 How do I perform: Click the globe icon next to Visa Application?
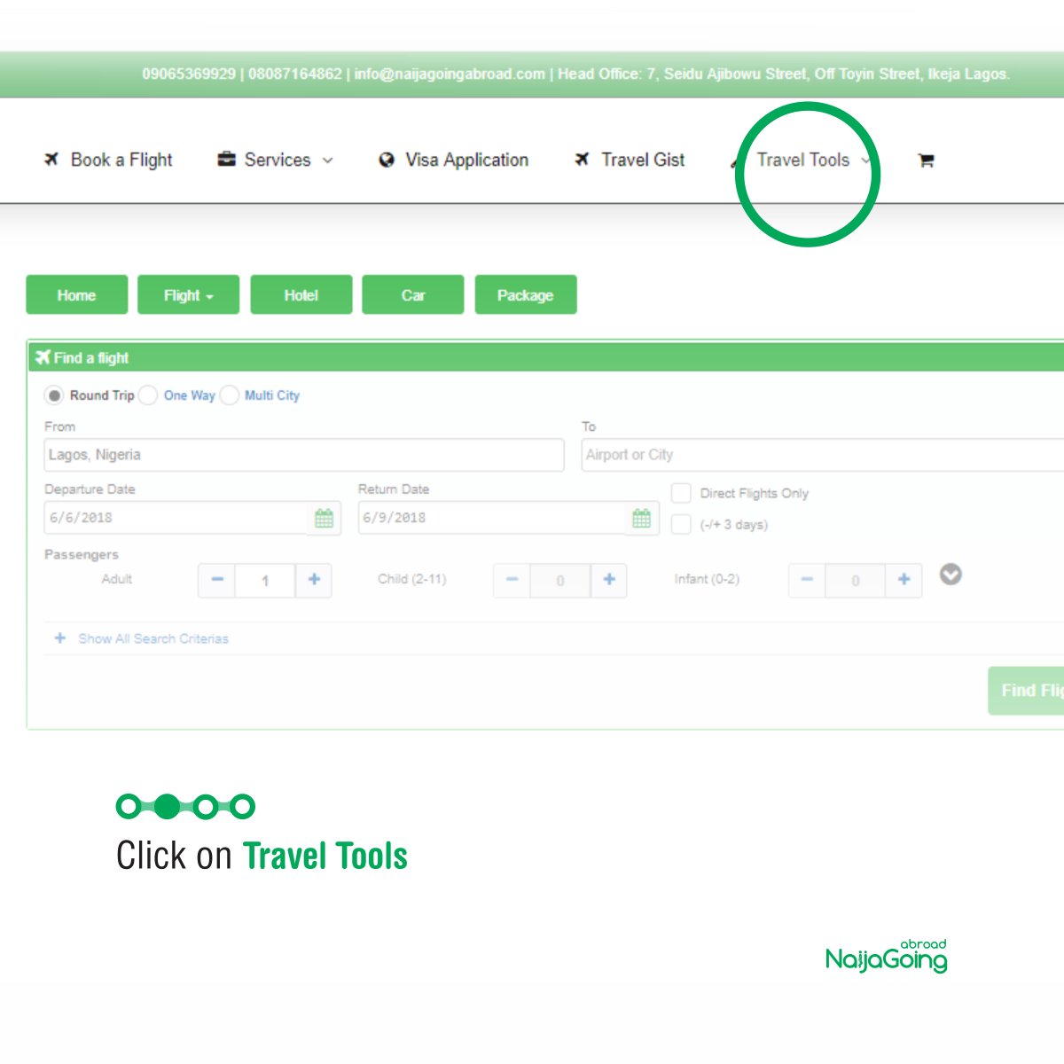coord(386,160)
